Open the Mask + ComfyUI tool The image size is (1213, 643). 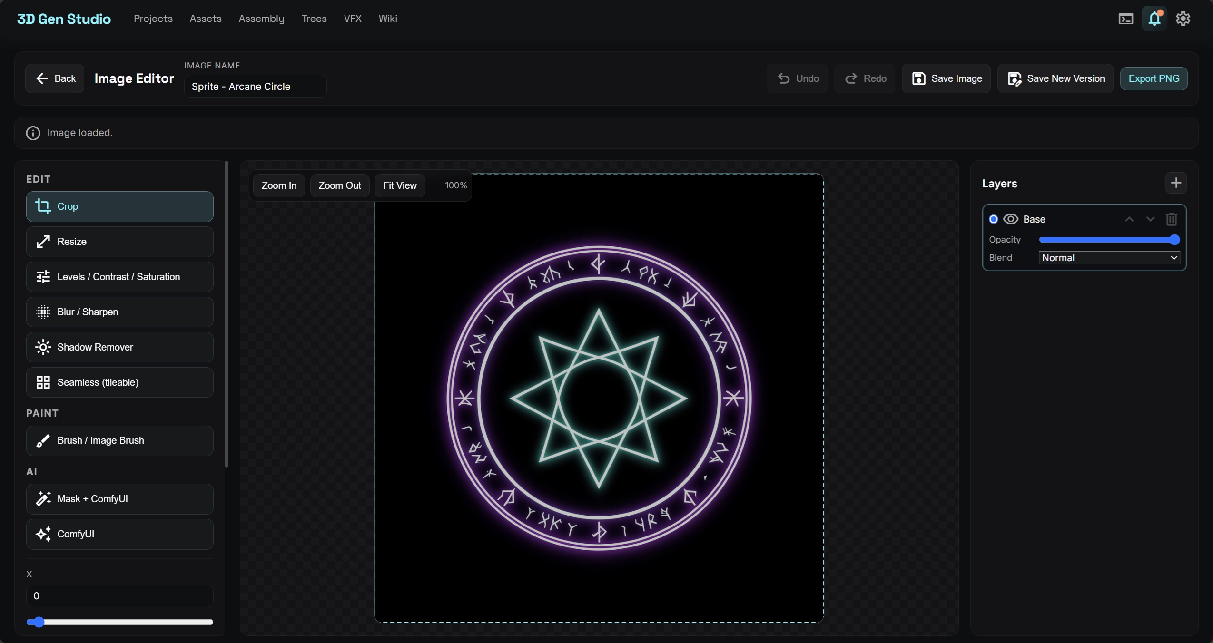pyautogui.click(x=119, y=499)
